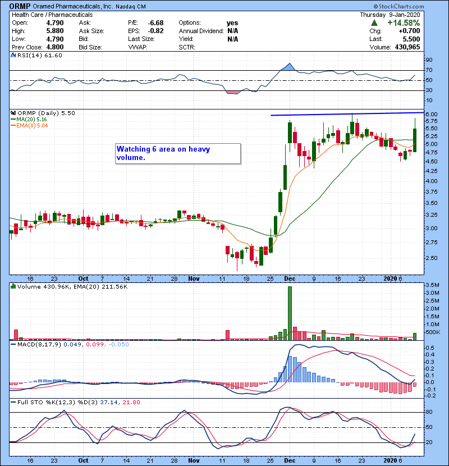The height and width of the screenshot is (466, 449).
Task: Click the stochastic %D value 21.80
Action: click(x=131, y=402)
